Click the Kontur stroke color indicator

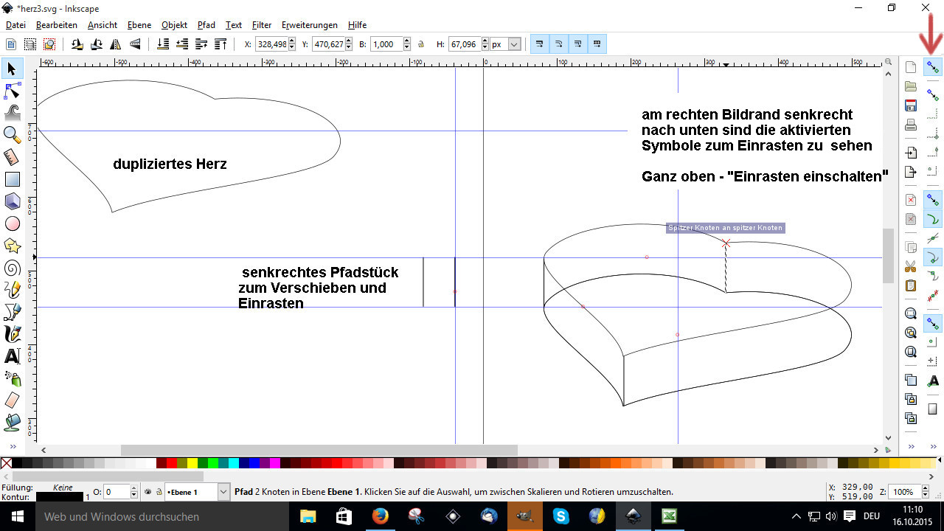[59, 497]
